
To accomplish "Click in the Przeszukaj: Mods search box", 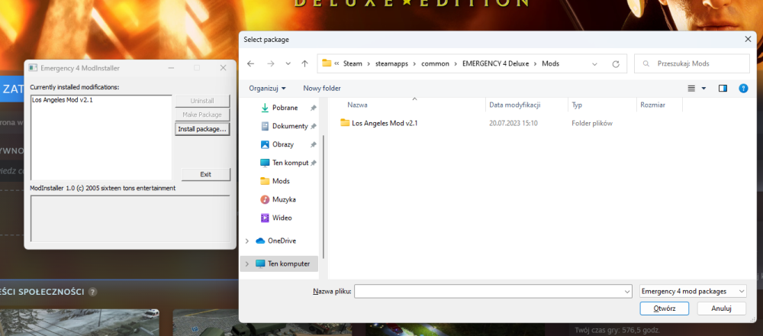I will (x=692, y=64).
